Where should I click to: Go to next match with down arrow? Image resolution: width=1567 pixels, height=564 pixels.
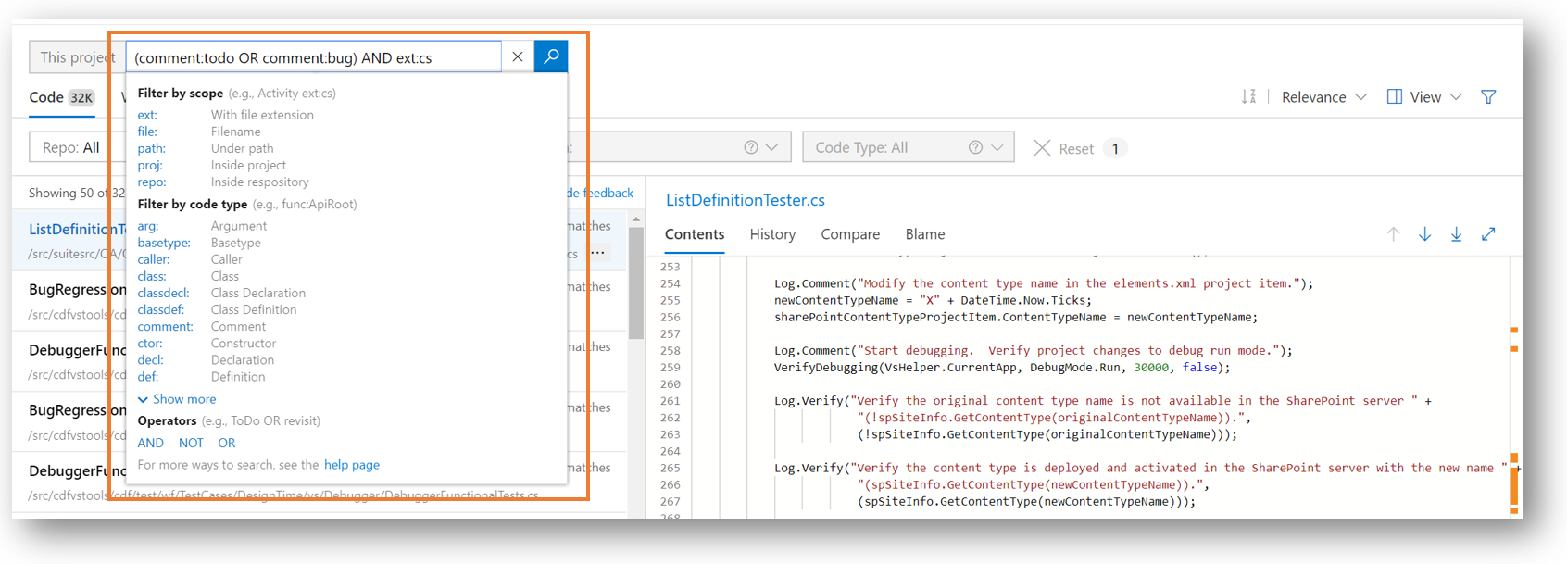point(1424,234)
